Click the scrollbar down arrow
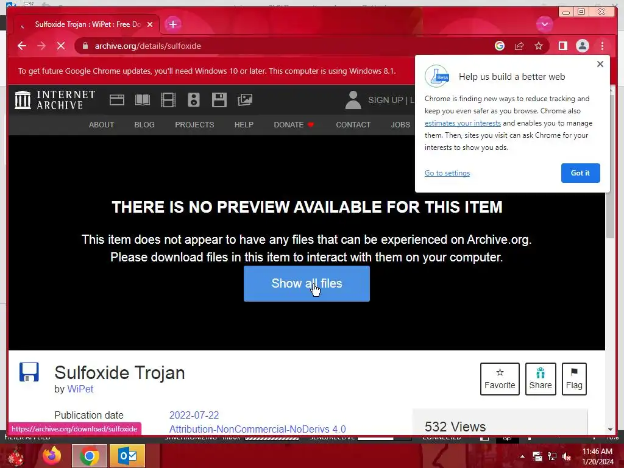Image resolution: width=624 pixels, height=468 pixels. coord(610,430)
